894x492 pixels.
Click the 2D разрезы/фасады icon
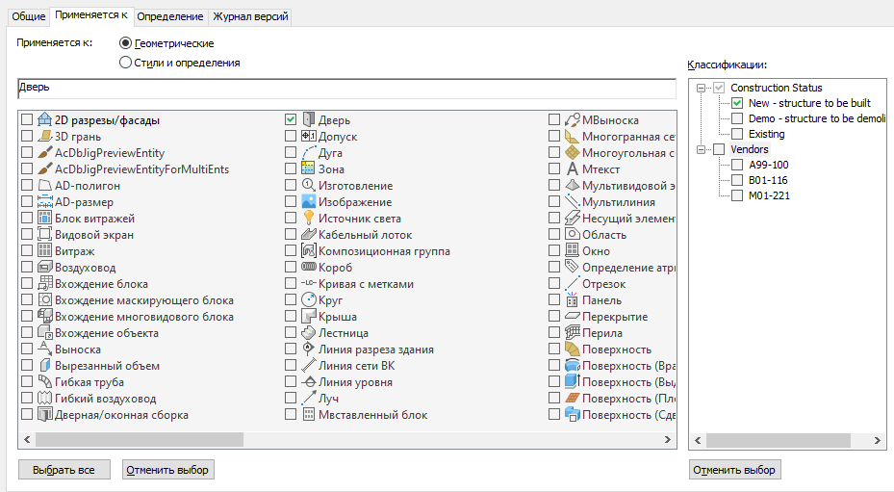point(44,120)
